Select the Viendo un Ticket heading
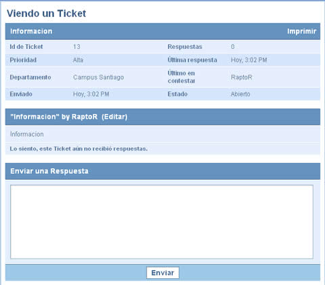The image size is (325, 285). pyautogui.click(x=46, y=14)
